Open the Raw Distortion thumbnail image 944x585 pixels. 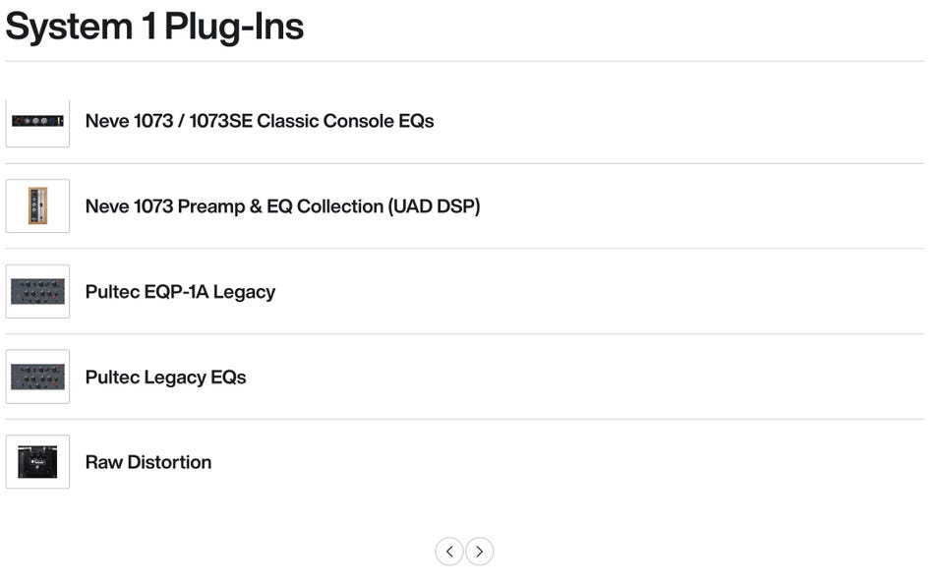(x=37, y=462)
